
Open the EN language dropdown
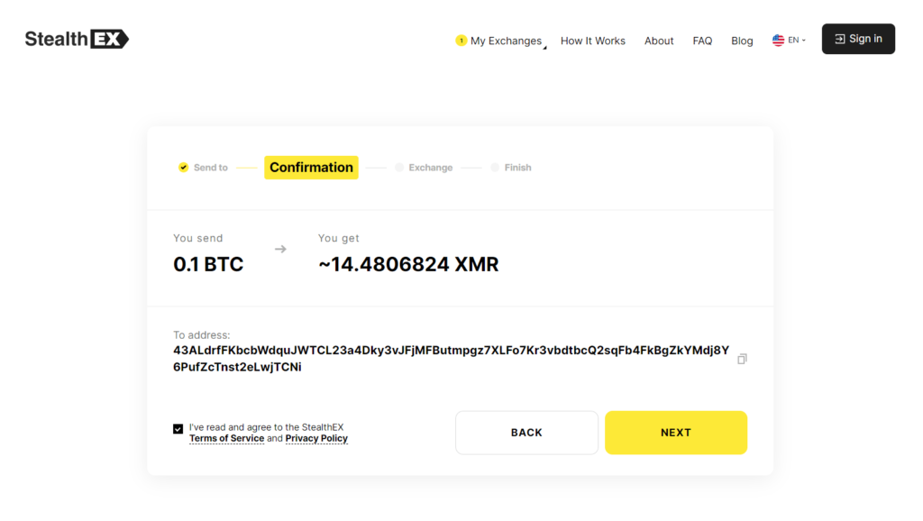point(797,41)
